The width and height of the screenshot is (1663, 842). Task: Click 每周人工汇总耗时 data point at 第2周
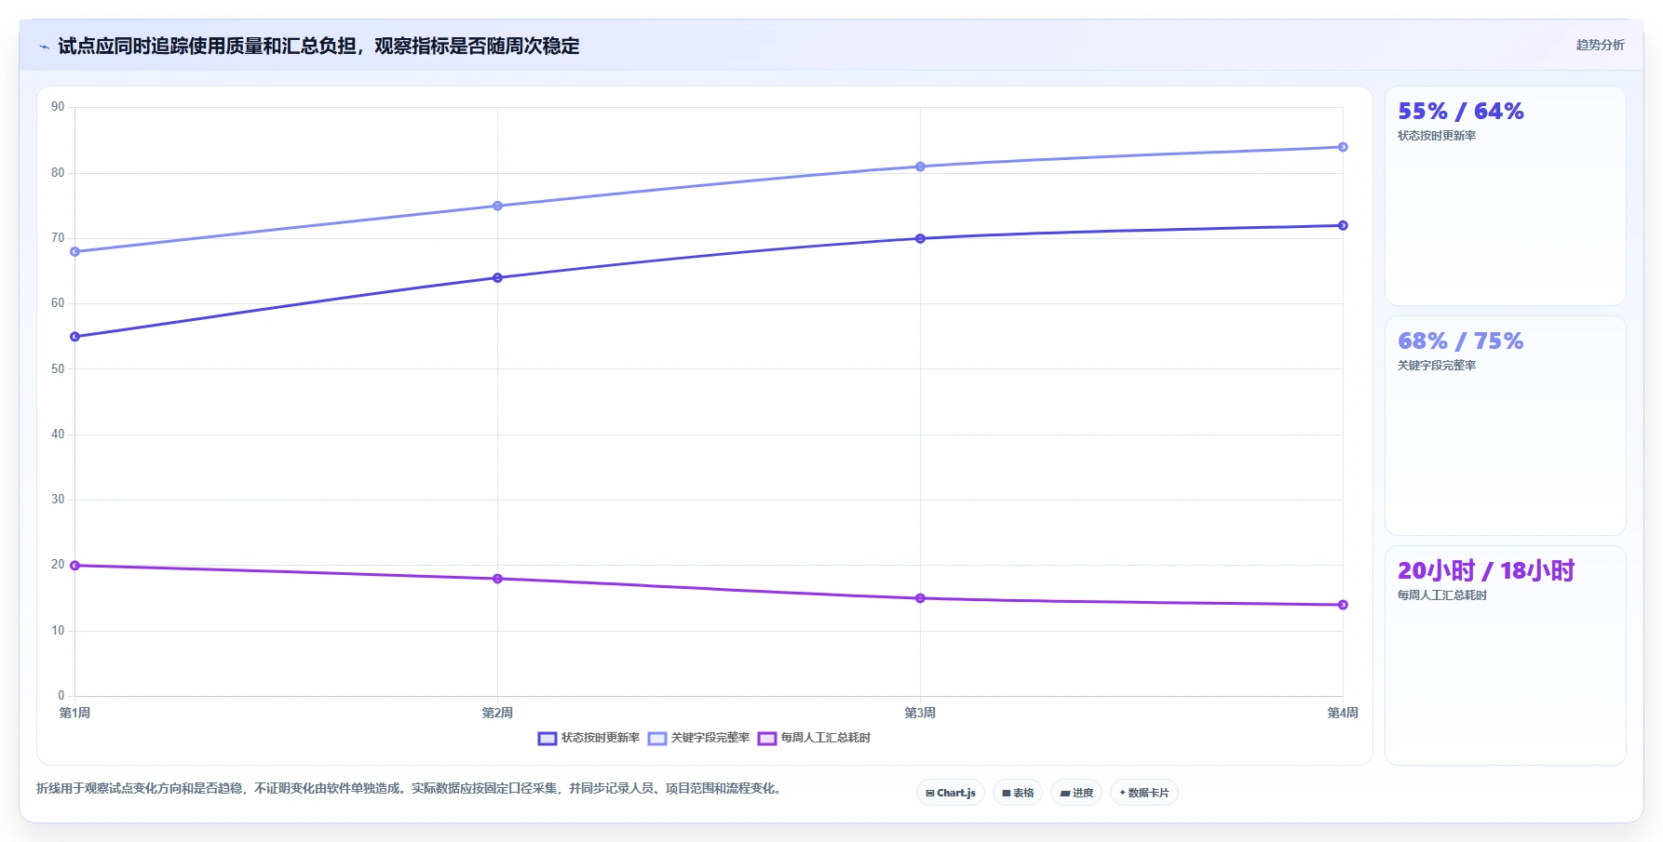497,579
